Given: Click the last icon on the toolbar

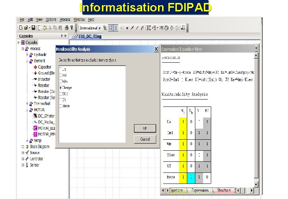Looking at the screenshot, I should (183, 28).
